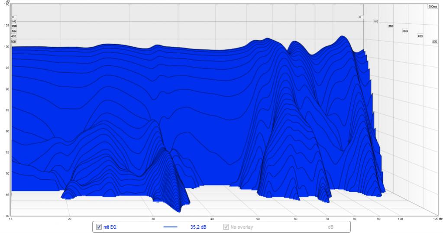Click the 110 dB level axis label

coord(6,5)
